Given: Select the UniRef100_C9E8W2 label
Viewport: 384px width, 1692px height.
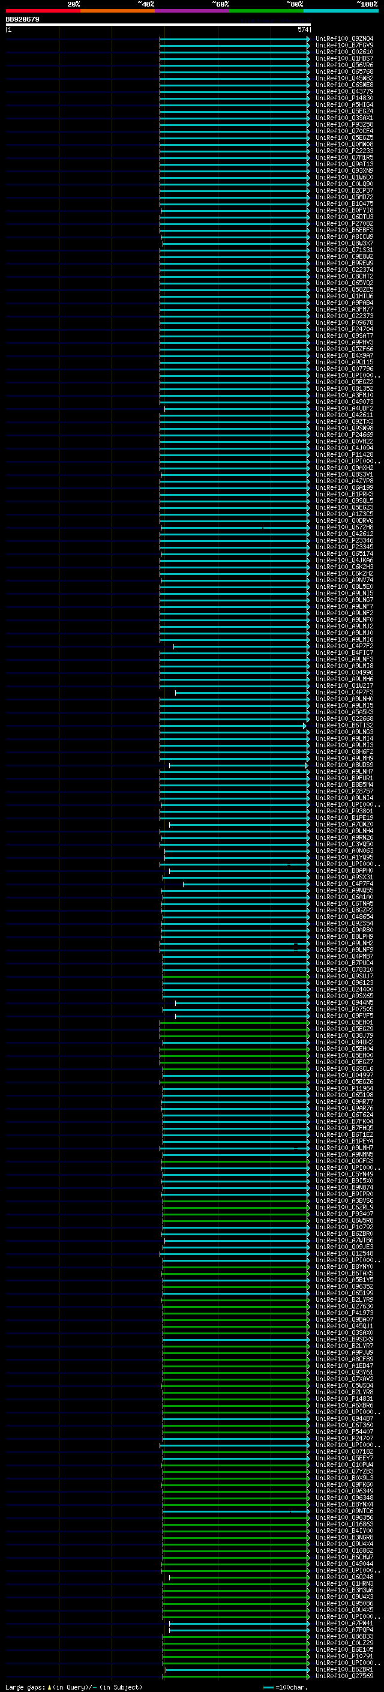Looking at the screenshot, I should pos(344,256).
